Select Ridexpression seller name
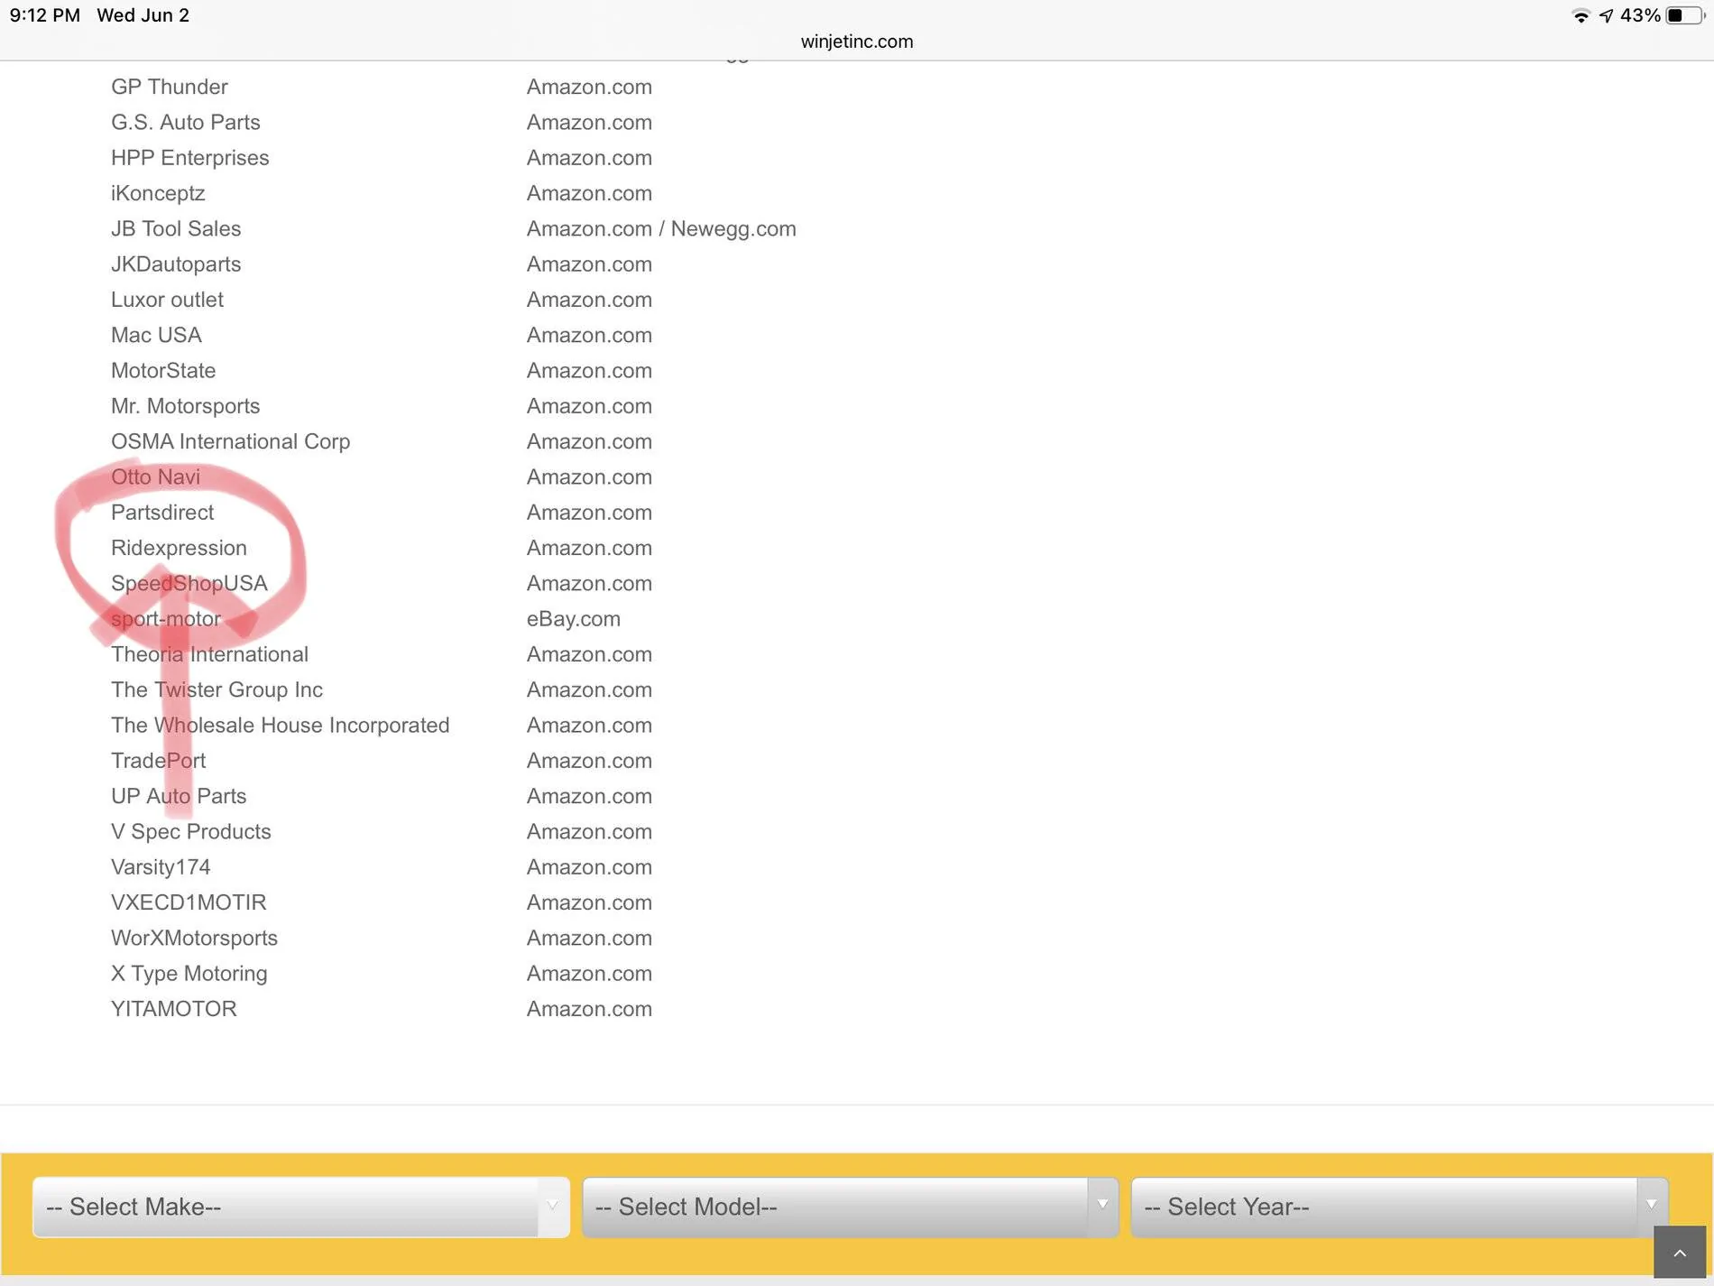The height and width of the screenshot is (1286, 1714). click(179, 548)
